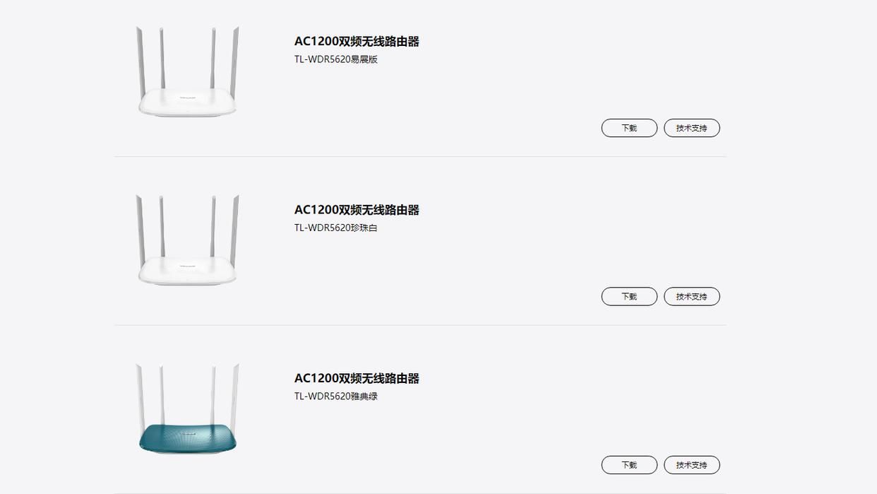This screenshot has height=494, width=877.
Task: Click the white body of the 易展版 router
Action: [188, 102]
